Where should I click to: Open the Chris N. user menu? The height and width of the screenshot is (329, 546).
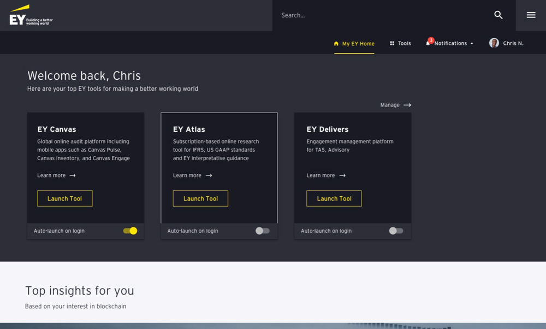click(x=513, y=43)
